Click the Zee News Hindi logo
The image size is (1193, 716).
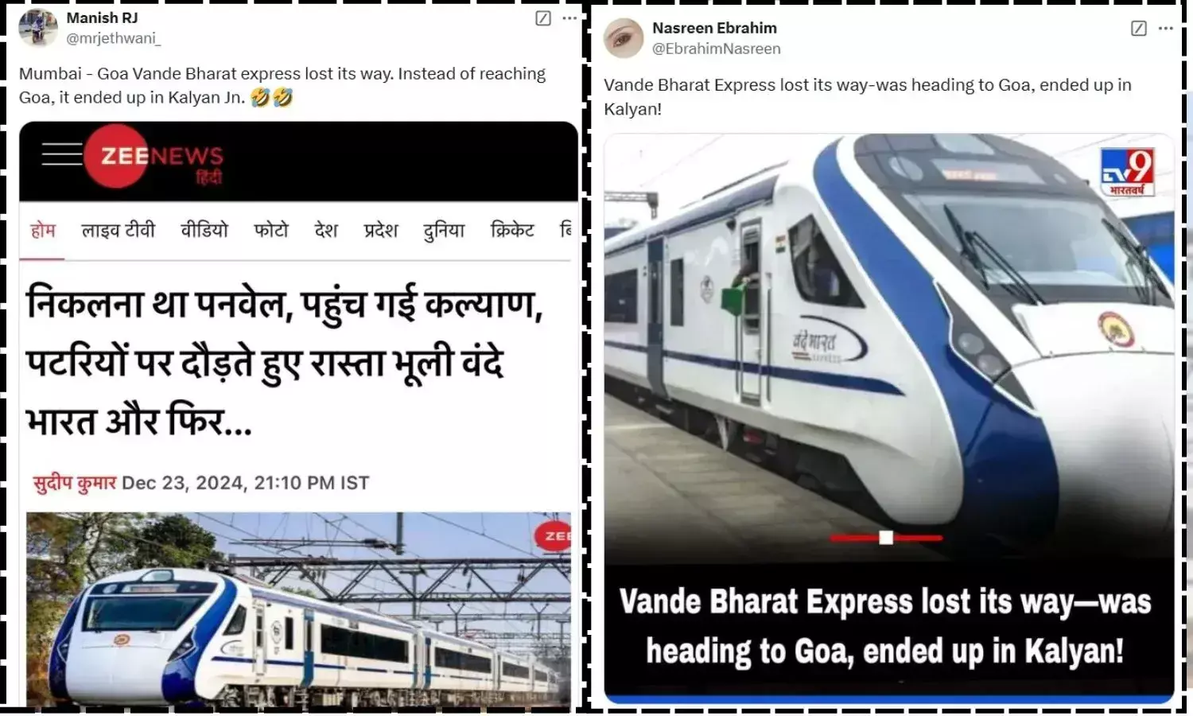tap(154, 157)
